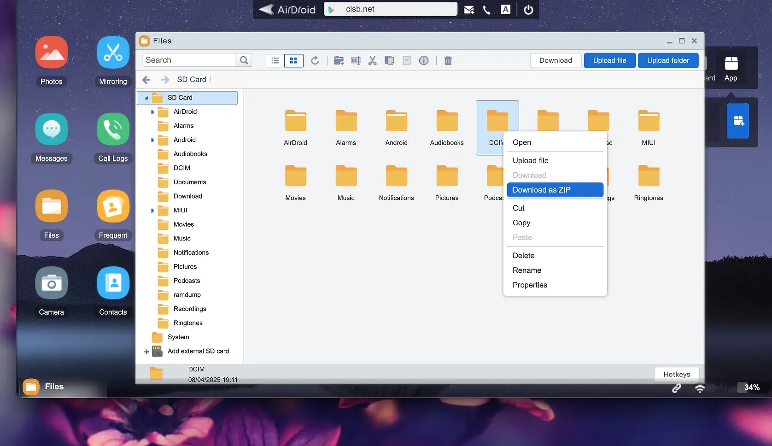Open the Frequent contacts app icon
Screen dimensions: 772x446
113,206
